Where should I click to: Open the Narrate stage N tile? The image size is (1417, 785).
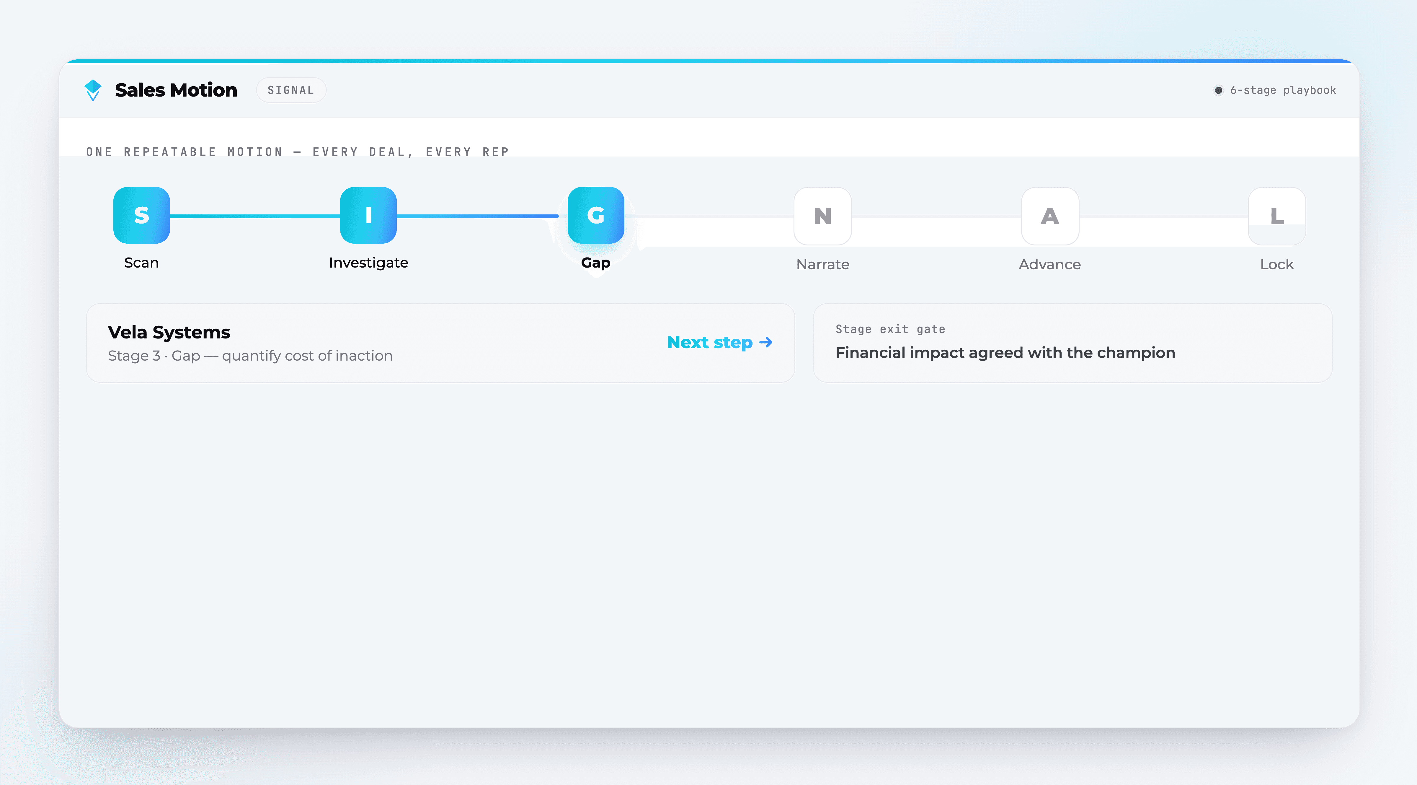coord(823,216)
